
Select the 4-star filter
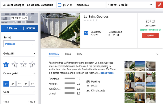pyautogui.click(x=32, y=65)
